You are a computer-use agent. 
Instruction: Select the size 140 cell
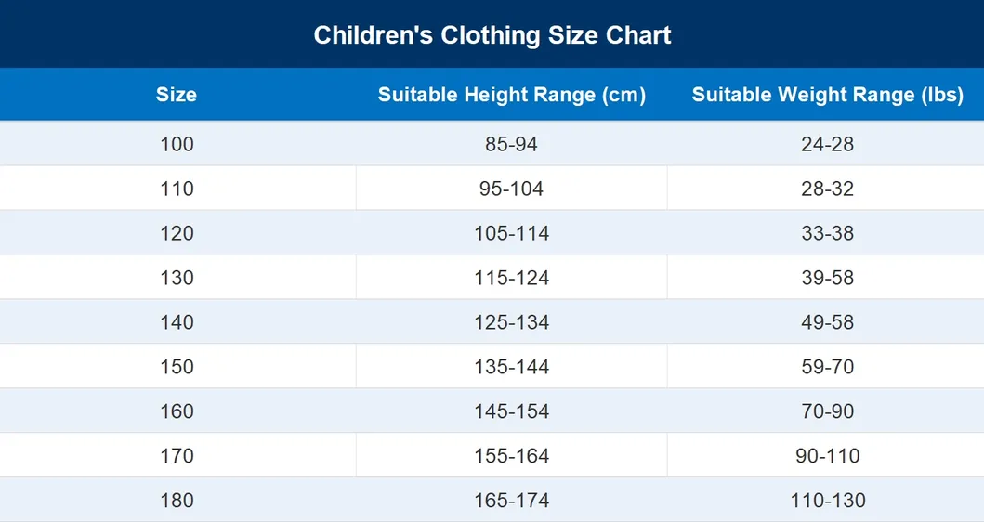(177, 322)
